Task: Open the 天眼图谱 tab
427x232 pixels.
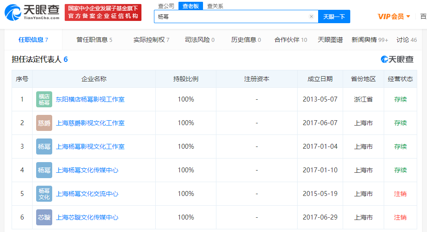Action: (x=330, y=40)
